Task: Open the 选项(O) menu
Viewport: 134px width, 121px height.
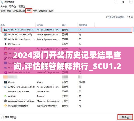Action: point(13,6)
